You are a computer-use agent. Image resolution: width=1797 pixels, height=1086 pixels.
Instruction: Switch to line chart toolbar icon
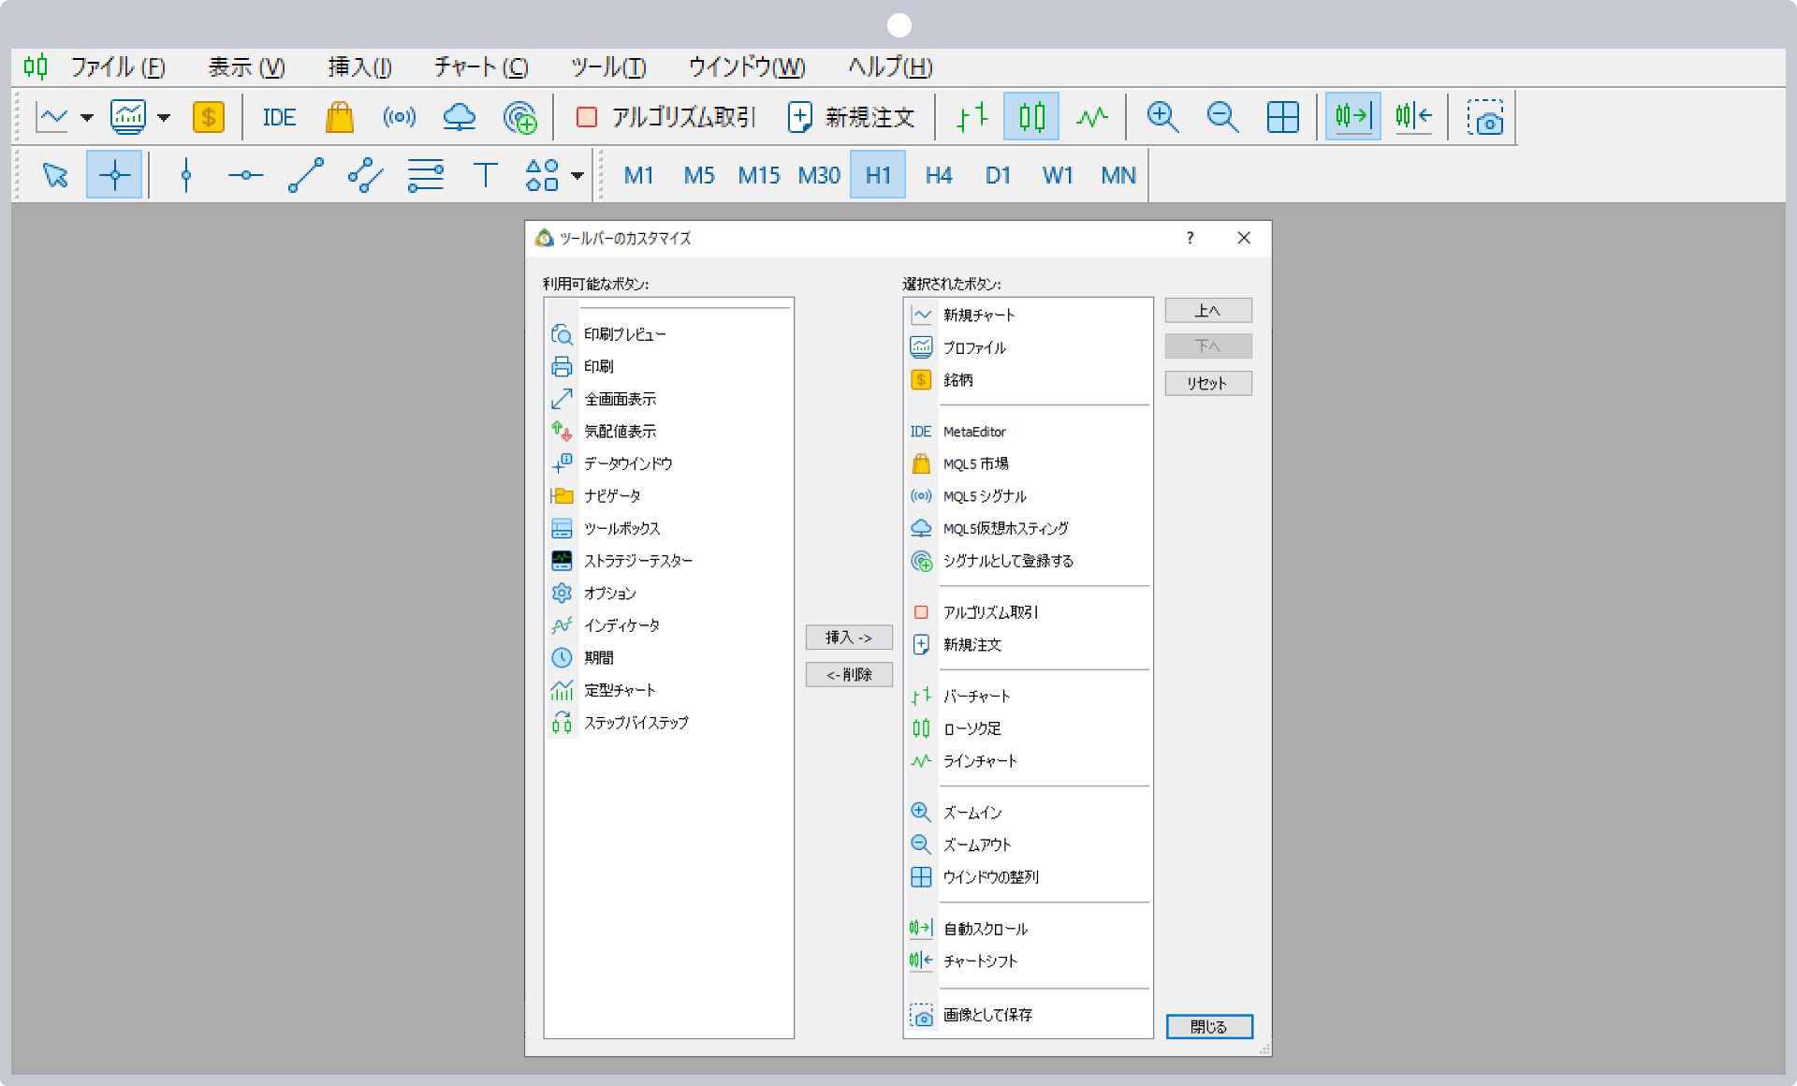tap(1091, 117)
